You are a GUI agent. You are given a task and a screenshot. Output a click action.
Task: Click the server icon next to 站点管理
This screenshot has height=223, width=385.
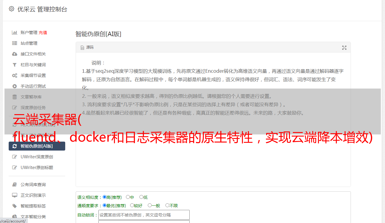[x=14, y=43]
